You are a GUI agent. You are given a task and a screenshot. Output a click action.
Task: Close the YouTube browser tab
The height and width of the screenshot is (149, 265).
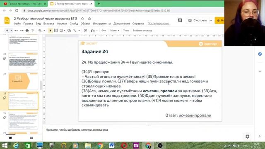click(x=45, y=4)
